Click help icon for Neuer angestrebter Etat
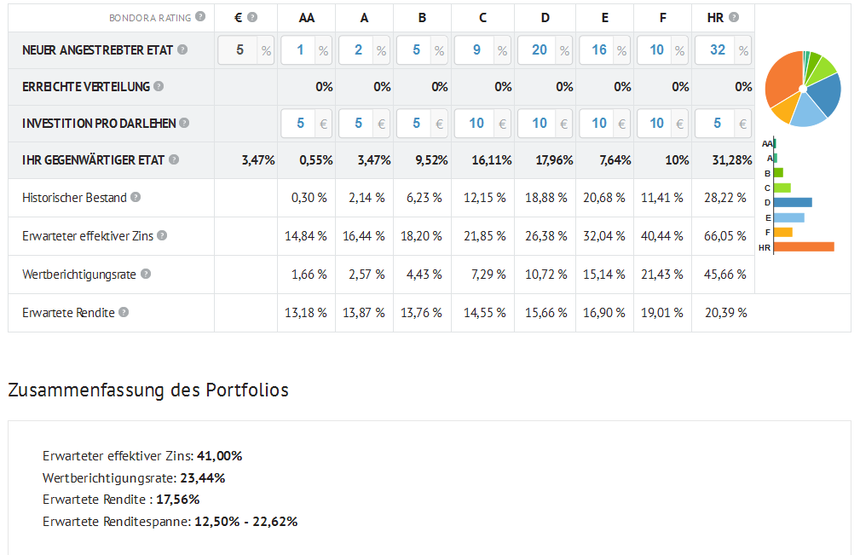 coord(182,50)
